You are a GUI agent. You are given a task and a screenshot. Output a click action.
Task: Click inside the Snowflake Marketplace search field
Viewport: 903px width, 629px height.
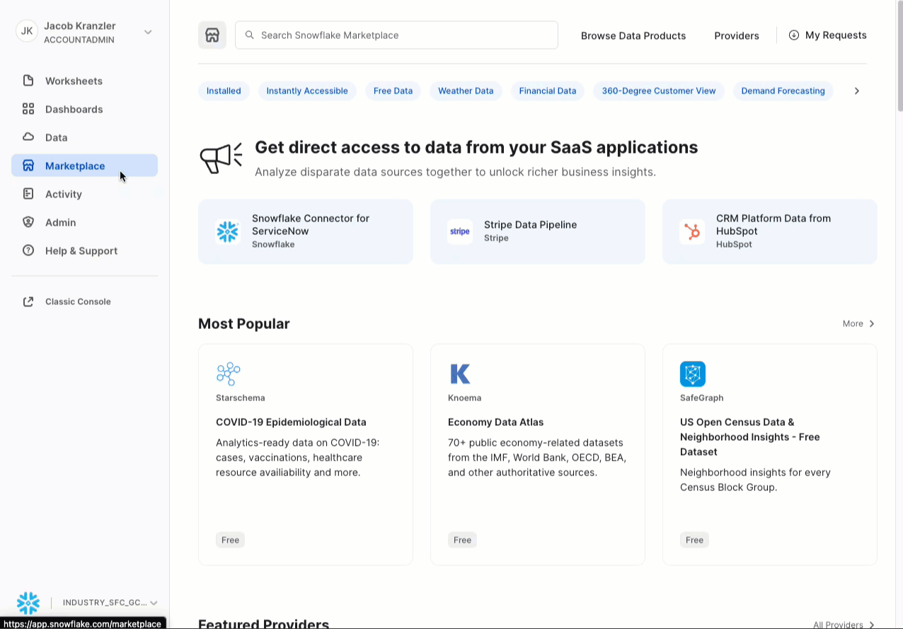pos(396,35)
